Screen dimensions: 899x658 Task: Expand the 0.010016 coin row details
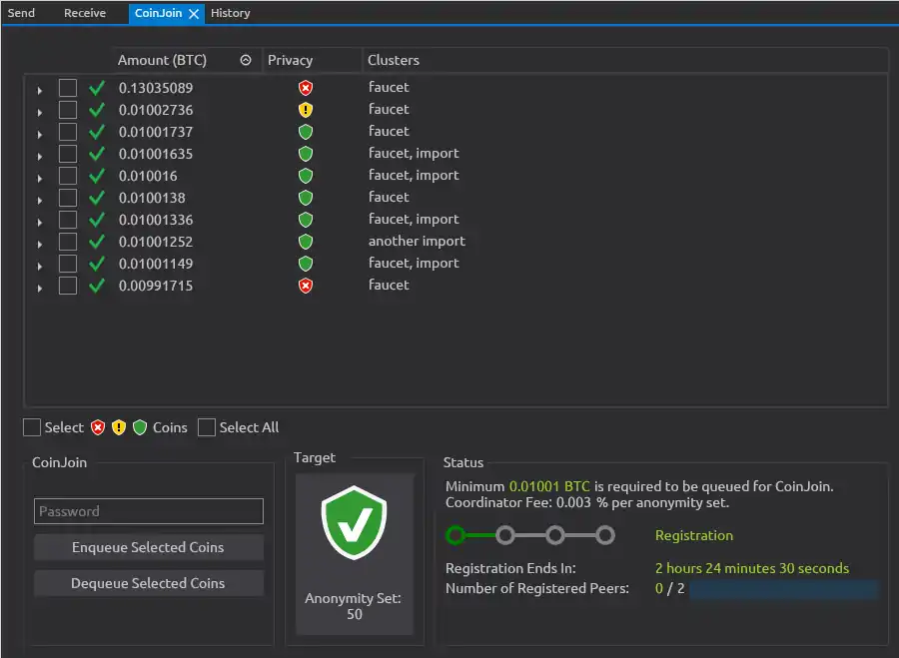pos(40,178)
